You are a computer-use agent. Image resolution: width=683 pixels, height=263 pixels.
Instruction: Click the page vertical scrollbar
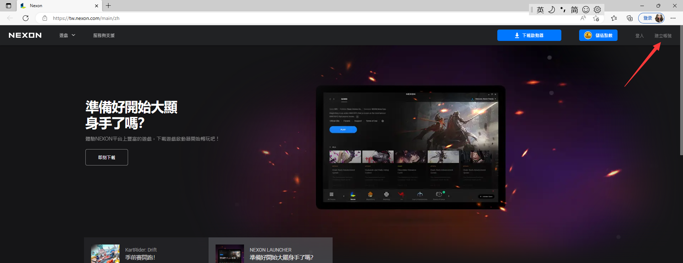click(x=681, y=90)
